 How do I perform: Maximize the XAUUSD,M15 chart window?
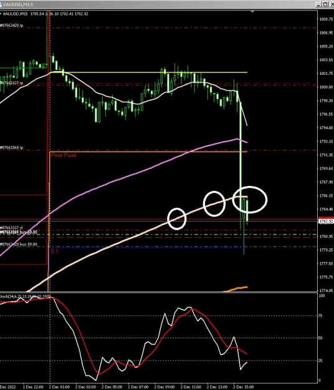(x=325, y=4)
